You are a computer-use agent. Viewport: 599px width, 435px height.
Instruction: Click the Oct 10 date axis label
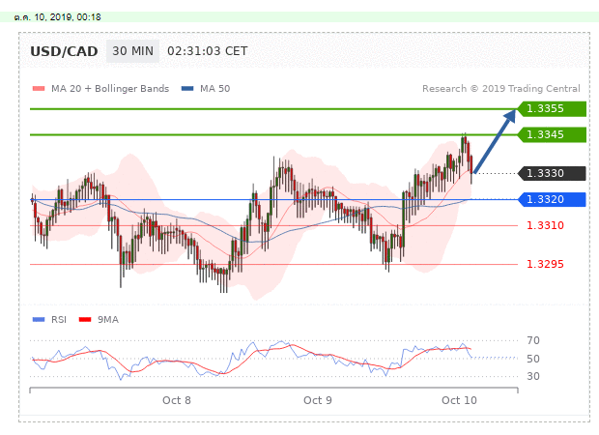(x=459, y=400)
